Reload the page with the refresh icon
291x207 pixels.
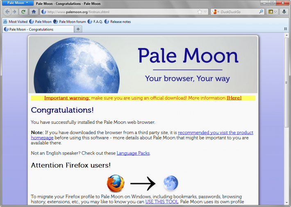(23, 12)
